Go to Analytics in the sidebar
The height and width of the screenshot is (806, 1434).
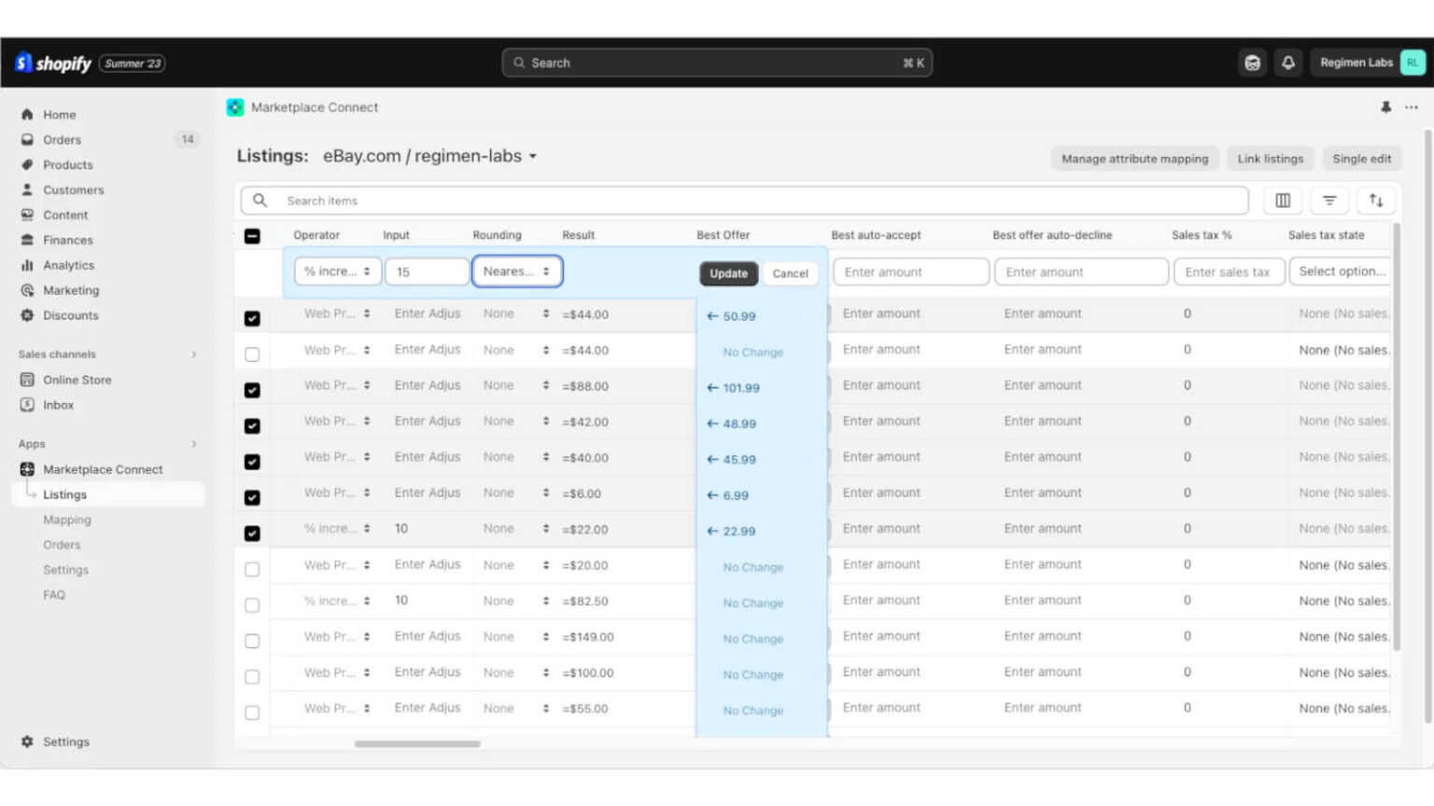(67, 265)
